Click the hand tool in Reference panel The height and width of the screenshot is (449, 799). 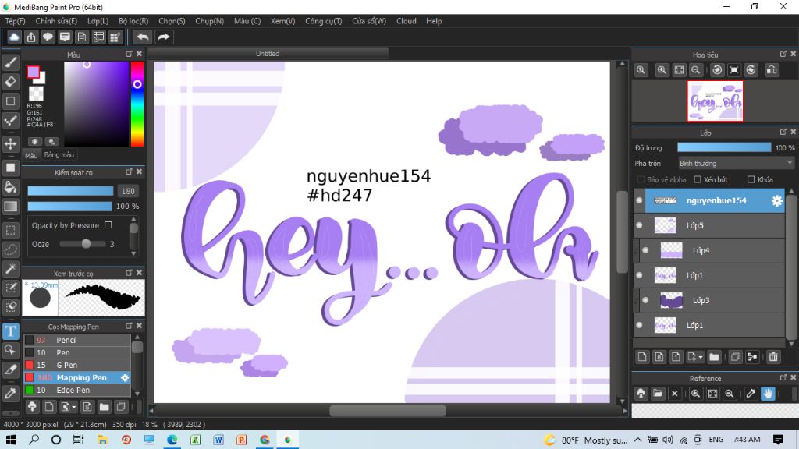(x=768, y=393)
